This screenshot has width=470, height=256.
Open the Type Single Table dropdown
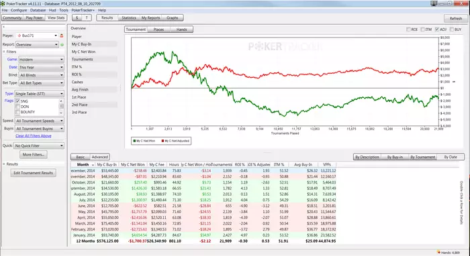(39, 94)
